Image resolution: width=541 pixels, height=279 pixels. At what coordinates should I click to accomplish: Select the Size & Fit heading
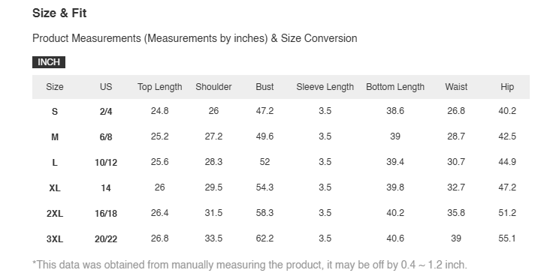pyautogui.click(x=59, y=13)
